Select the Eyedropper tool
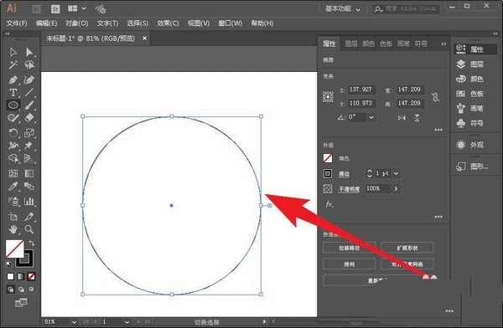Screen dimensions: 503x328 point(13,186)
